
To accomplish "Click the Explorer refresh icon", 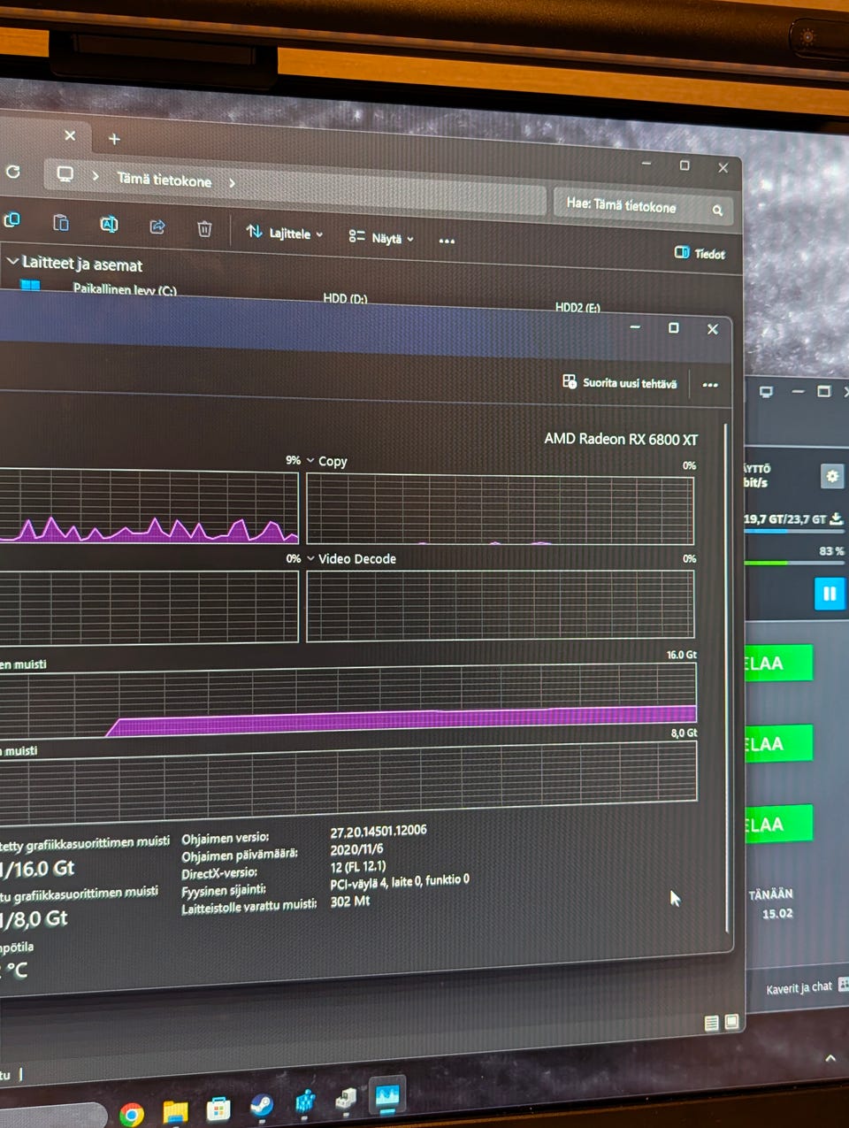I will tap(13, 172).
